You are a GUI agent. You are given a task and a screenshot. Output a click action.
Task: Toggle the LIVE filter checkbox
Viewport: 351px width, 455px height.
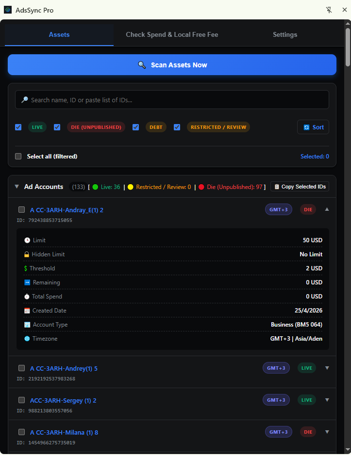pyautogui.click(x=18, y=127)
